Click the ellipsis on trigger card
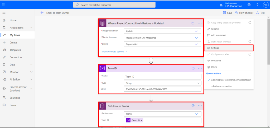The image size is (270, 128). [200, 23]
